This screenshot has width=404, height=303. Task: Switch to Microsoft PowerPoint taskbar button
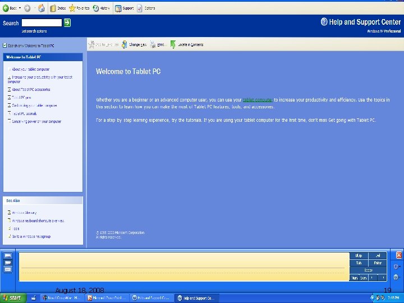[107, 298]
